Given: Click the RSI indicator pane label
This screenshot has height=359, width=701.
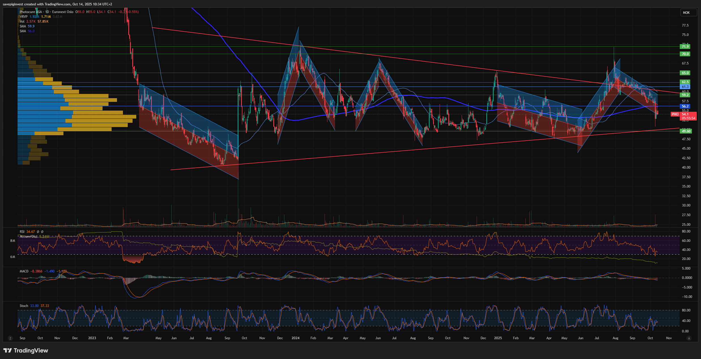Looking at the screenshot, I should tap(22, 232).
